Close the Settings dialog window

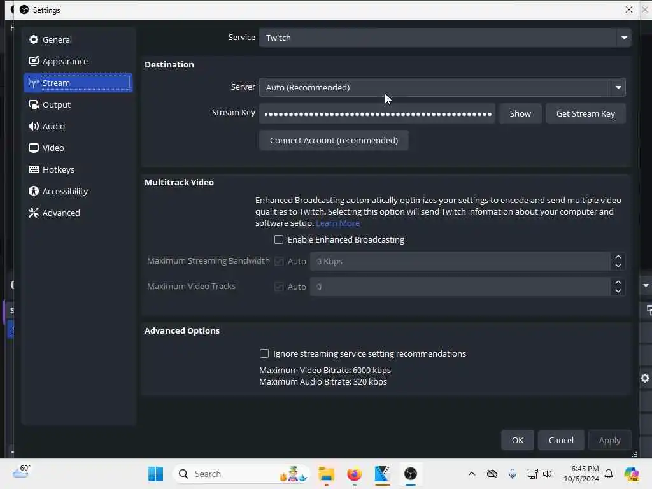[x=628, y=10]
